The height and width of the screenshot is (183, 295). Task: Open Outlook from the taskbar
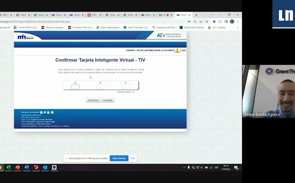(x=45, y=167)
